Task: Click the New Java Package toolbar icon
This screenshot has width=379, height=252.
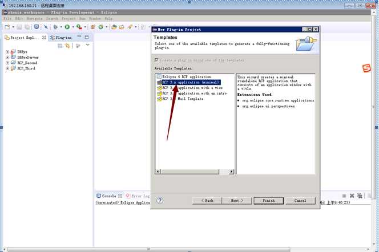Action: (92, 27)
